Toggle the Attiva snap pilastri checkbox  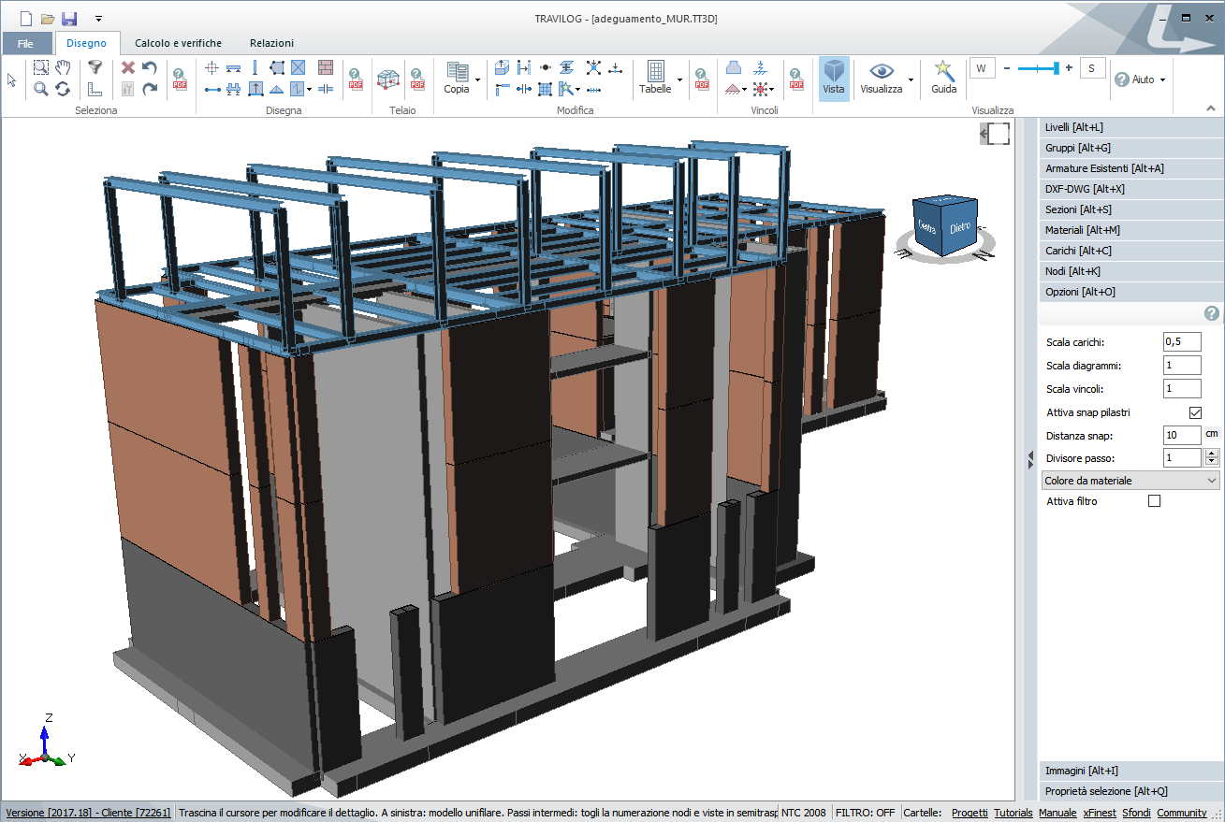click(1195, 412)
